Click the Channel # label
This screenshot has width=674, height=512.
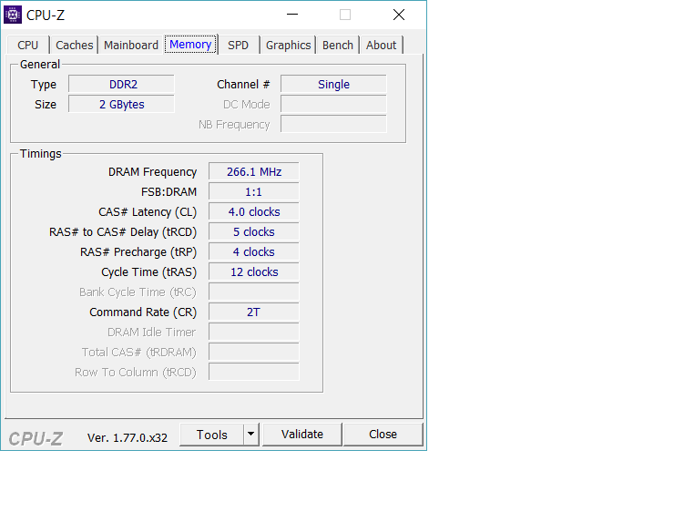pyautogui.click(x=243, y=84)
